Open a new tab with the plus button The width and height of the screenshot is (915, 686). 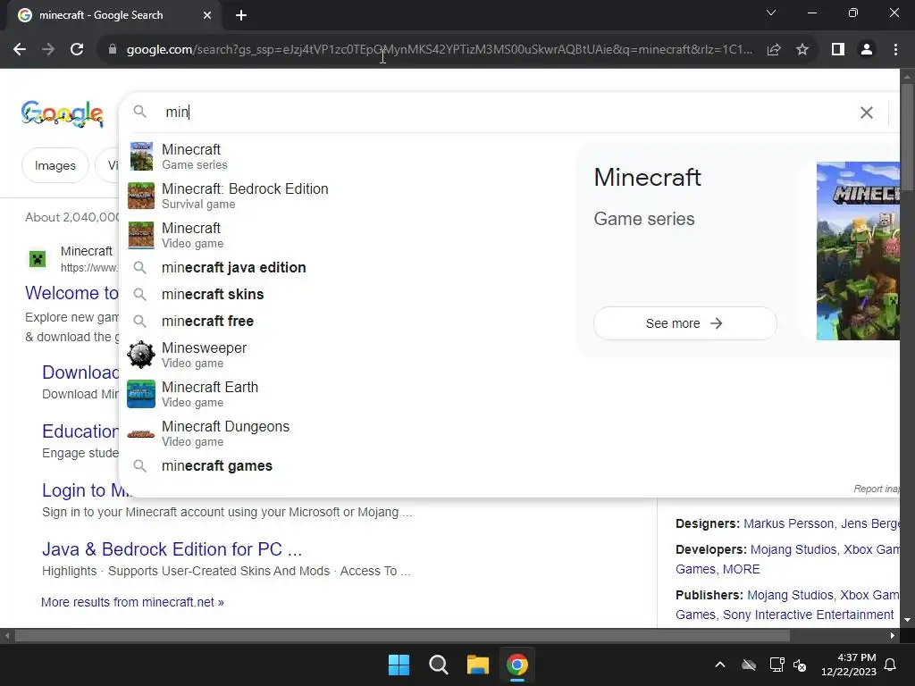241,15
